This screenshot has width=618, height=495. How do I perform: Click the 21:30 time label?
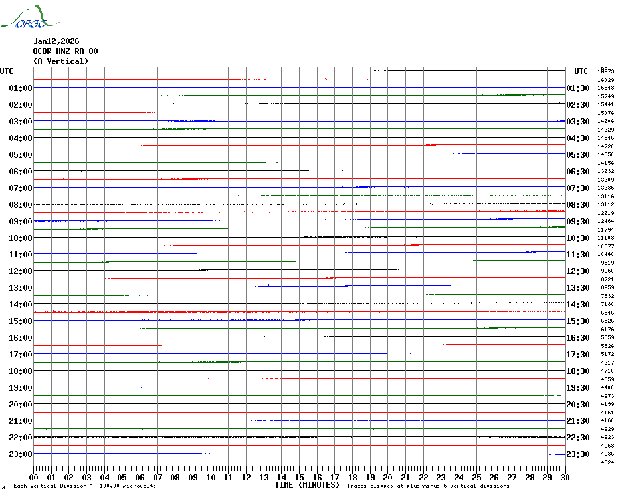pyautogui.click(x=578, y=420)
